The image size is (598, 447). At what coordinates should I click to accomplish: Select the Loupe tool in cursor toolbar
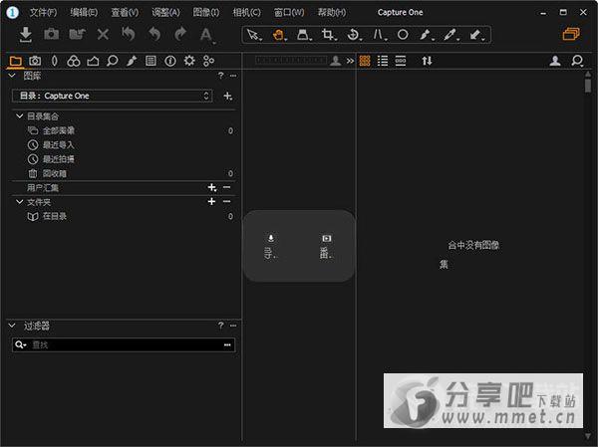click(x=304, y=35)
